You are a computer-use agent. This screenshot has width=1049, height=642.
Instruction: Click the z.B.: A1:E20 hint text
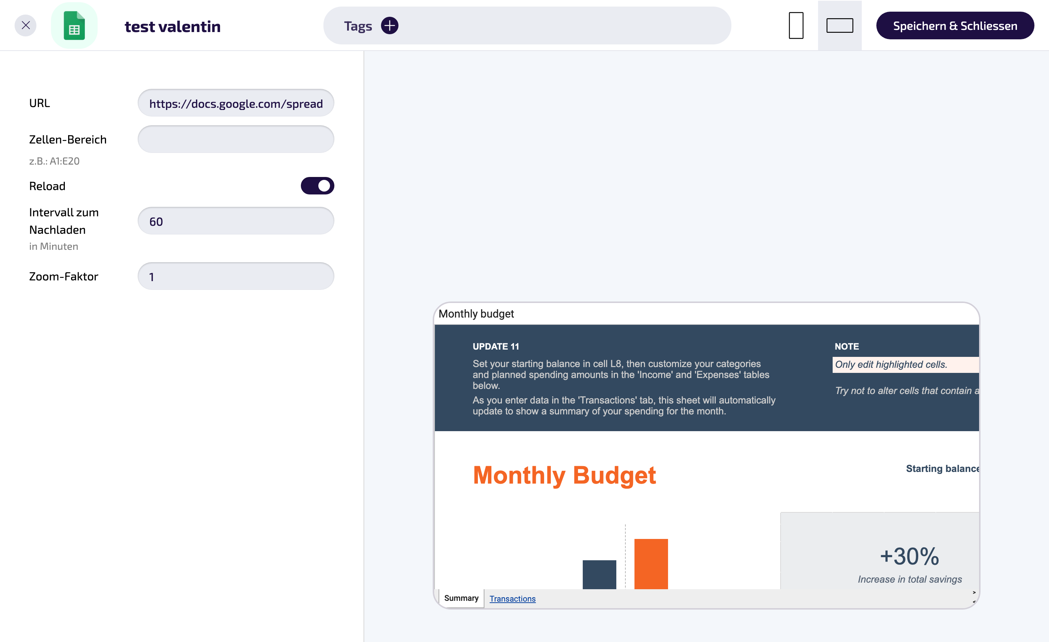pos(54,161)
